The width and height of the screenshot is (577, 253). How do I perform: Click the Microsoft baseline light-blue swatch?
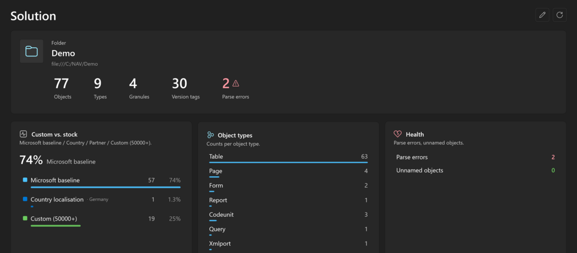coord(25,180)
